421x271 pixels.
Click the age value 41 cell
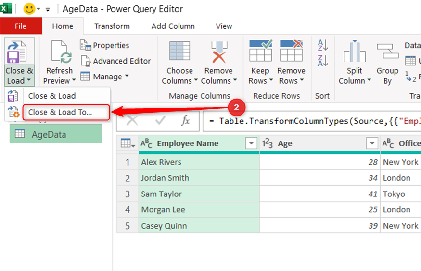320,194
